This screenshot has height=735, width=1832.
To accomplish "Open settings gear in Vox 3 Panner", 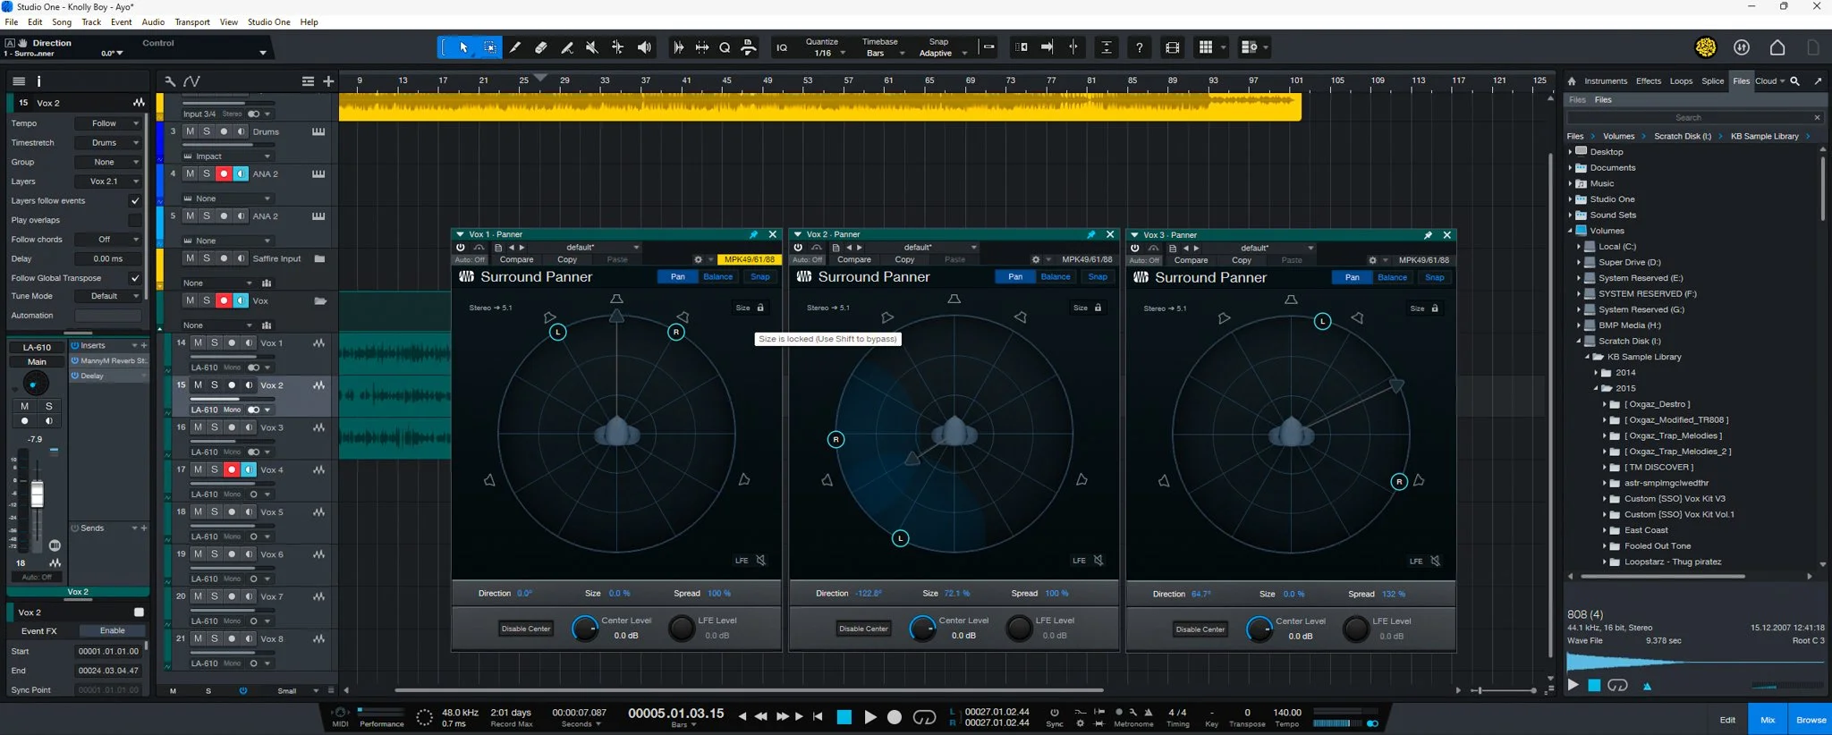I will pyautogui.click(x=1372, y=260).
